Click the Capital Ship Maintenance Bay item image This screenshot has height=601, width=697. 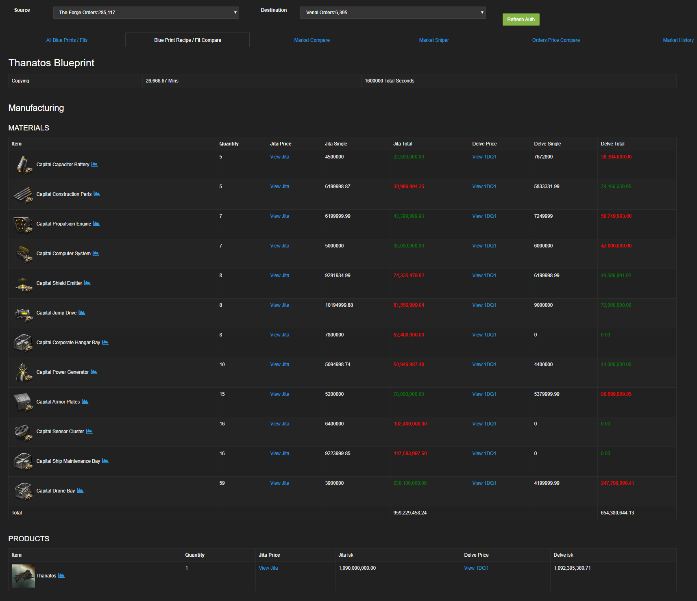[24, 461]
